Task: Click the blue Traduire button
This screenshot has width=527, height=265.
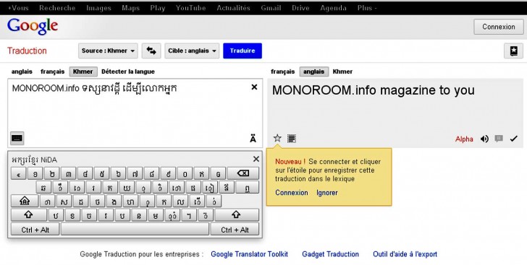Action: tap(243, 51)
